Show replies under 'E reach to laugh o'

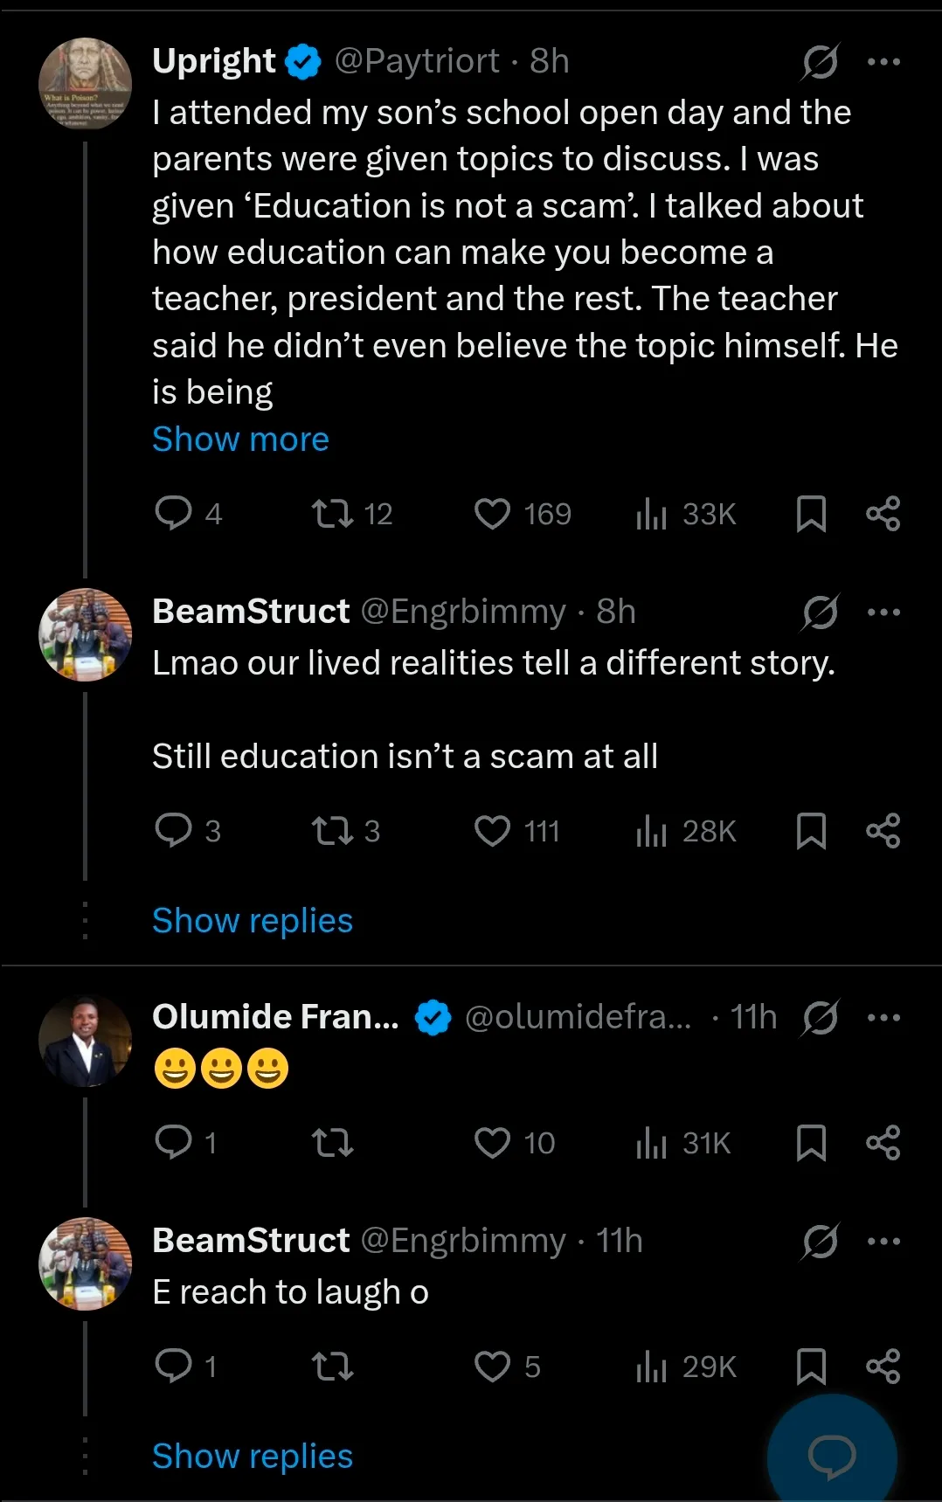click(x=252, y=1457)
